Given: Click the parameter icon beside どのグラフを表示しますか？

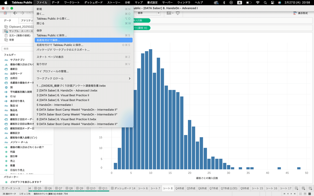Looking at the screenshot, I should tap(7, 182).
